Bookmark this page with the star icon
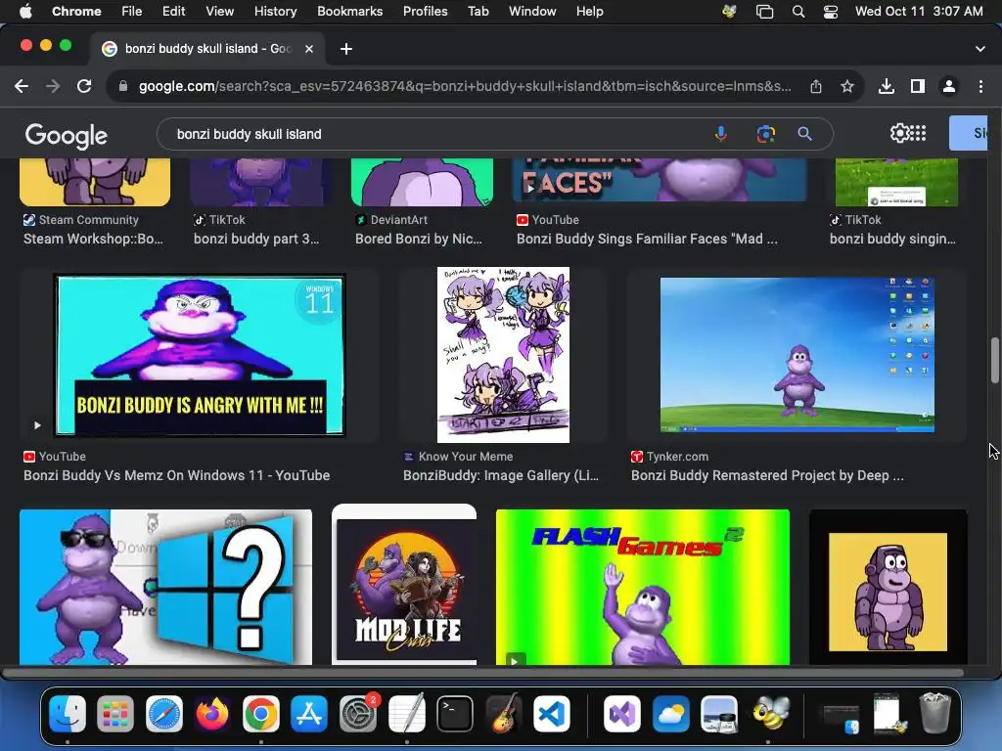Viewport: 1002px width, 751px height. tap(847, 86)
